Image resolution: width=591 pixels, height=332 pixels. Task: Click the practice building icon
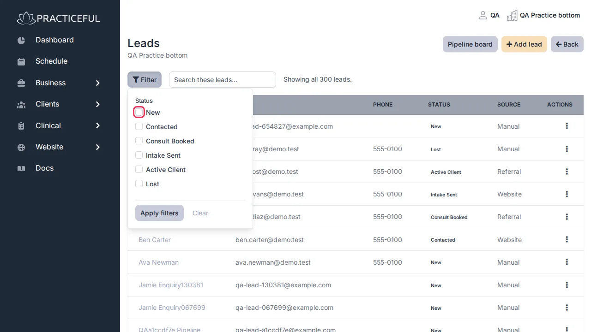pos(512,15)
